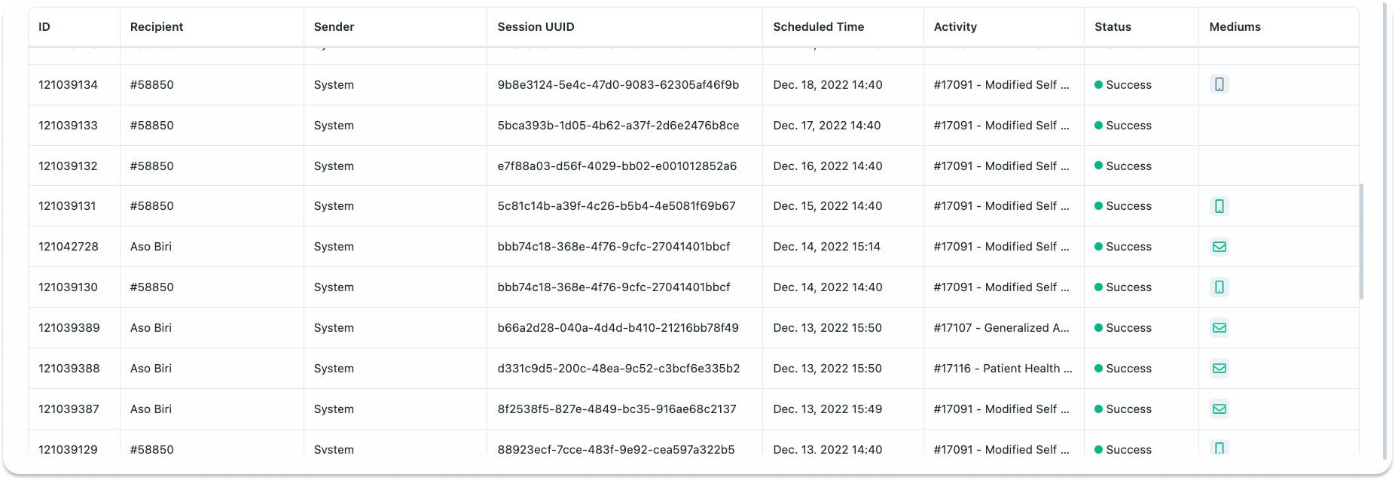The height and width of the screenshot is (480, 1395).
Task: Open activity #17116 - Patient Health
Action: [1002, 369]
